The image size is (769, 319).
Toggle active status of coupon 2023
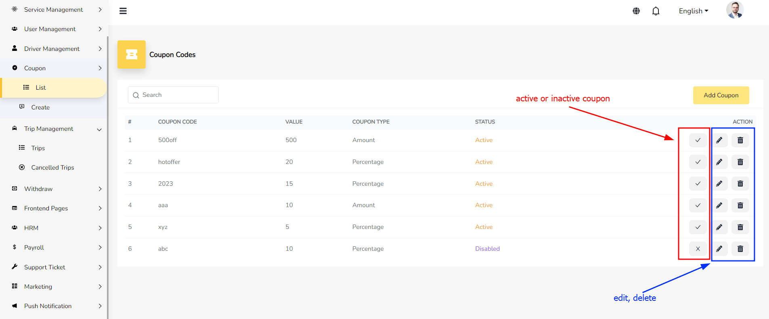698,184
